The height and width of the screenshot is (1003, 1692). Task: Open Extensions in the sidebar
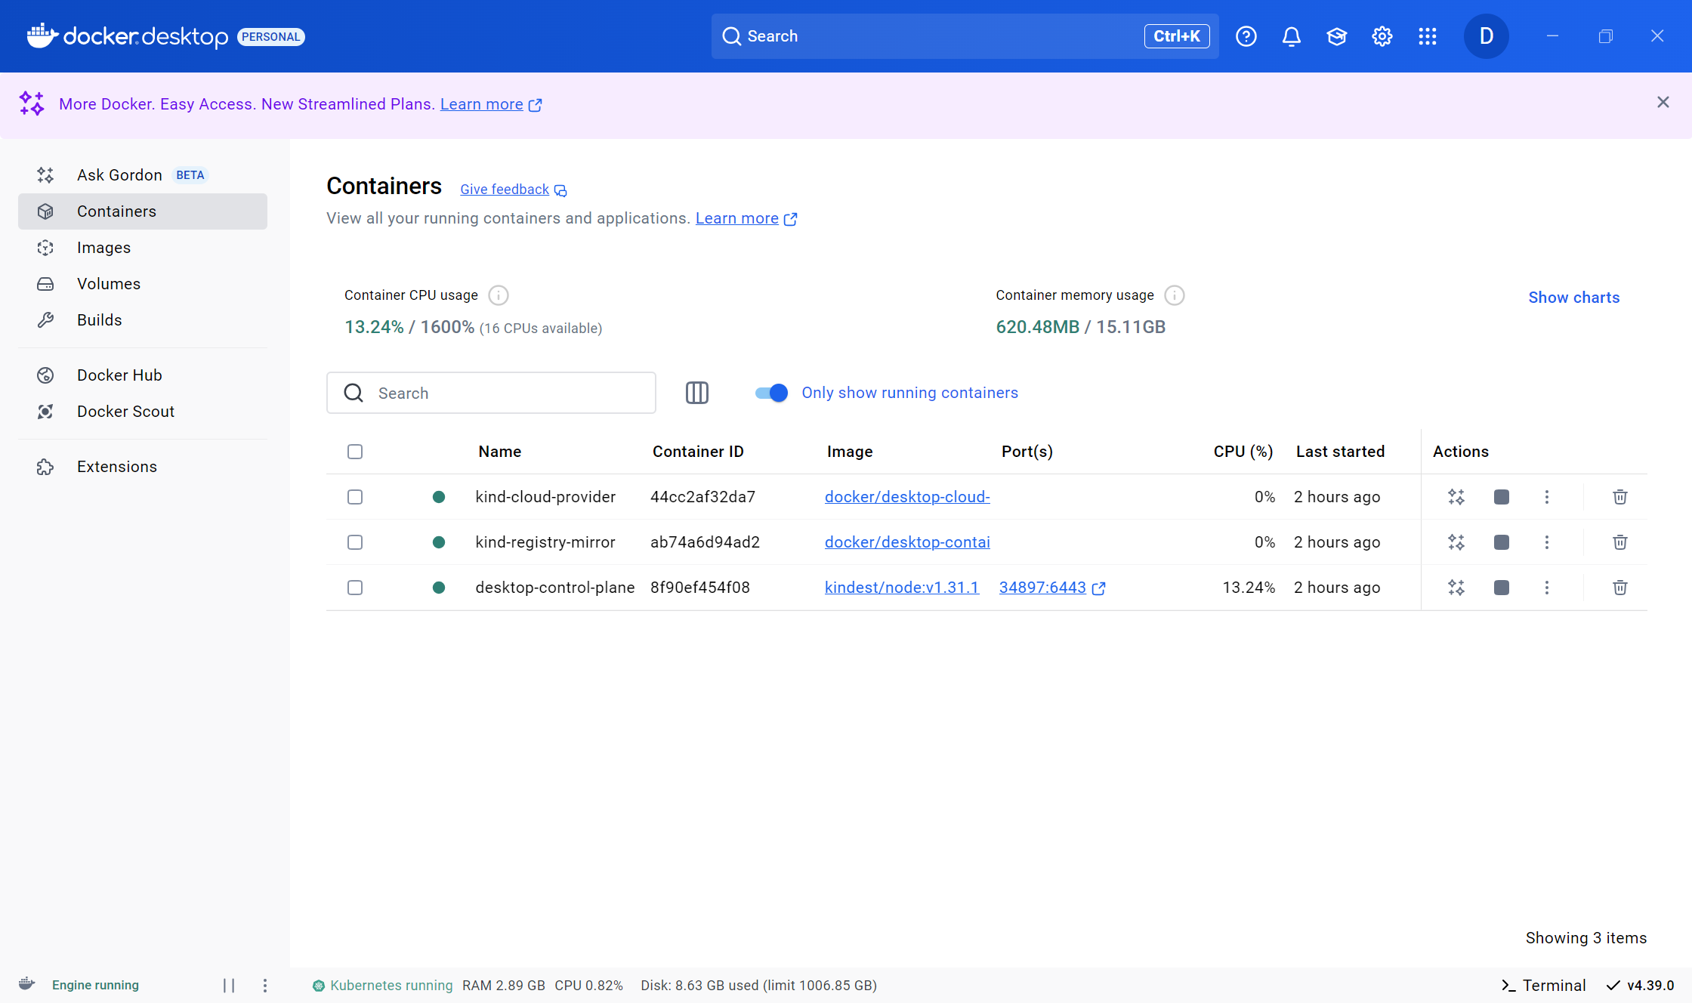click(x=143, y=467)
